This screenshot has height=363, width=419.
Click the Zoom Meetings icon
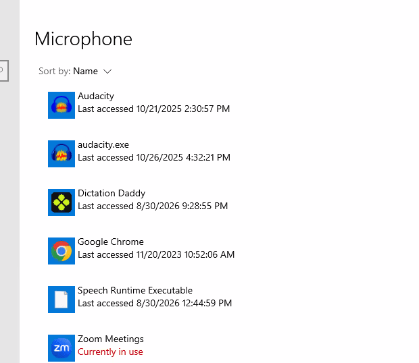coord(61,348)
